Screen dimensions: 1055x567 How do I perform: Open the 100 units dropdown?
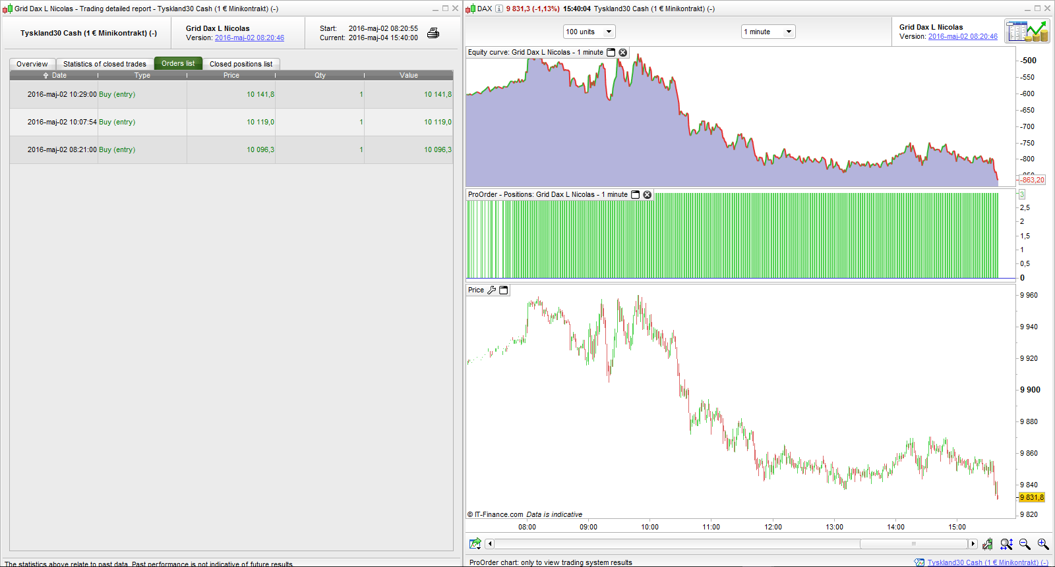coord(589,32)
